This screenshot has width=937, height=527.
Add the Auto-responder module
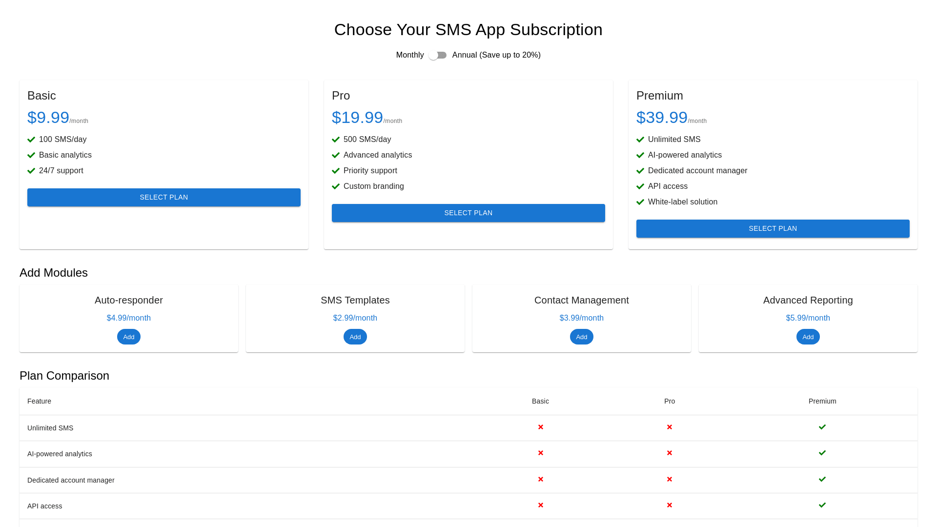point(129,337)
